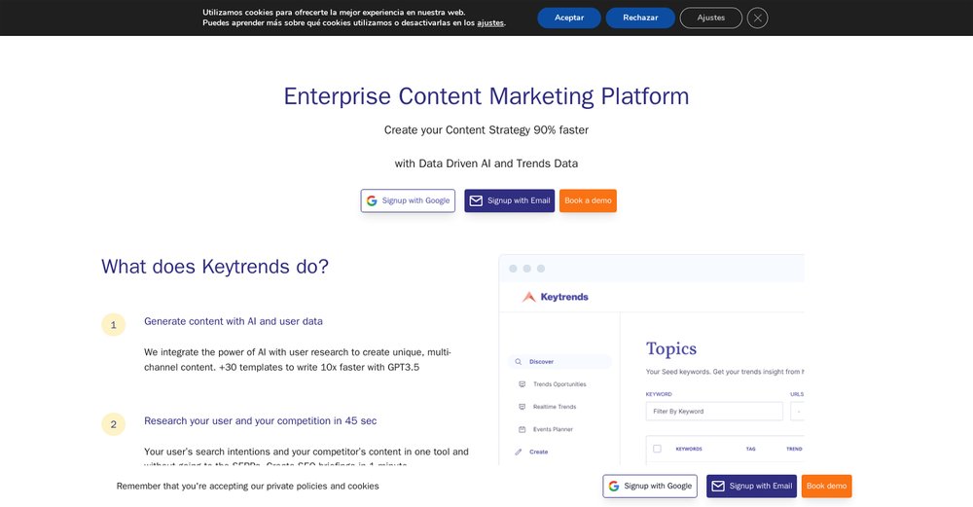Open cookie Ajustes settings button
The width and height of the screenshot is (973, 507).
coord(710,18)
